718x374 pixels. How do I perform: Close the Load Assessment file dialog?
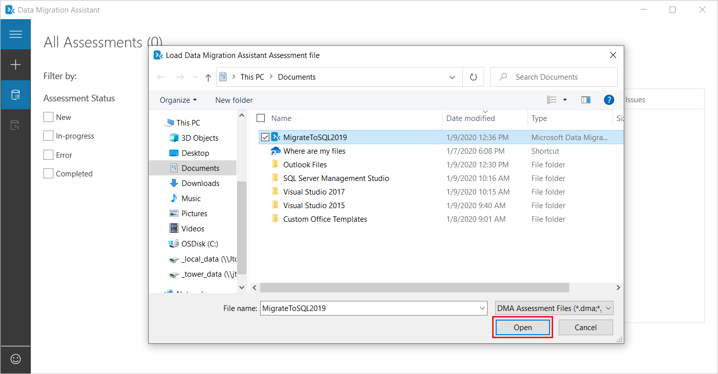click(x=613, y=55)
